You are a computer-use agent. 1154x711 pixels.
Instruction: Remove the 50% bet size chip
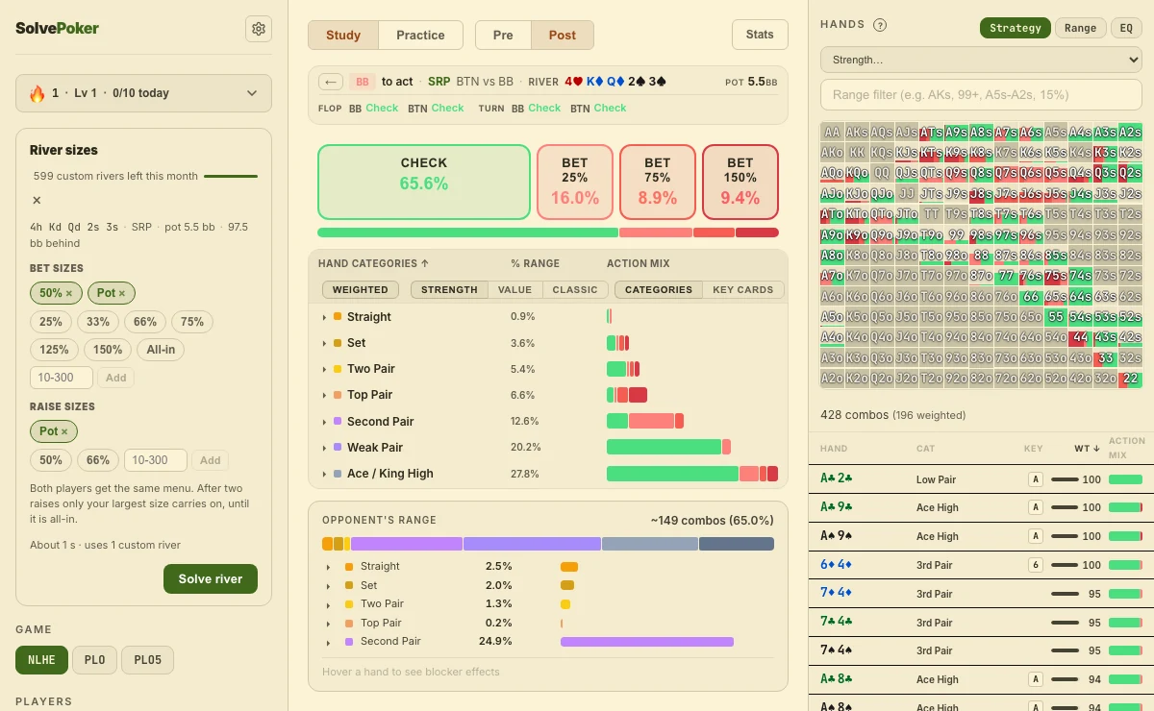(x=69, y=293)
